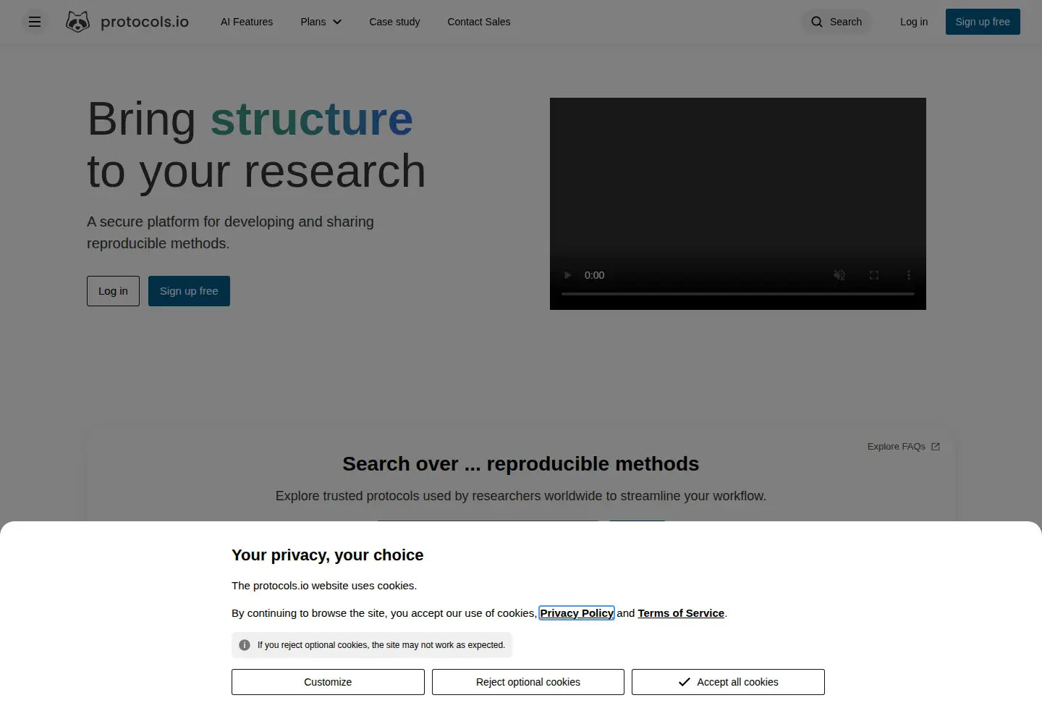Image resolution: width=1042 pixels, height=724 pixels.
Task: Click the hero Sign up free button
Action: pyautogui.click(x=189, y=291)
